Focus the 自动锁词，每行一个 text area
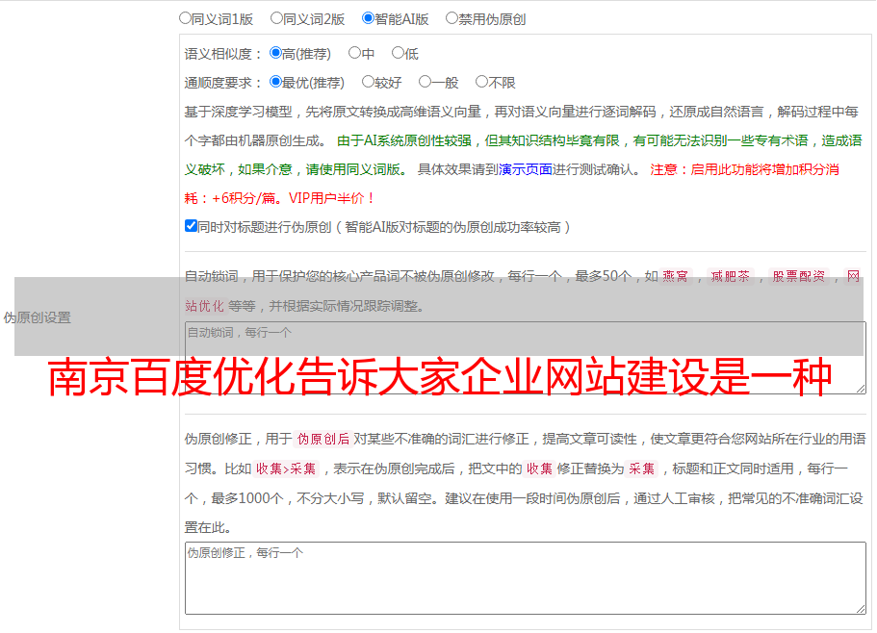 click(x=526, y=358)
